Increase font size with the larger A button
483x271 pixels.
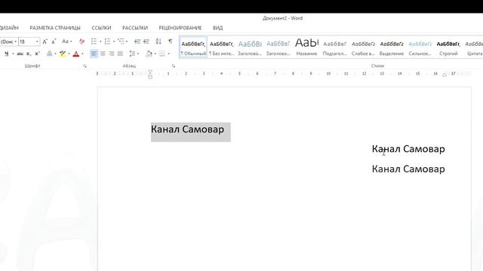coord(45,41)
